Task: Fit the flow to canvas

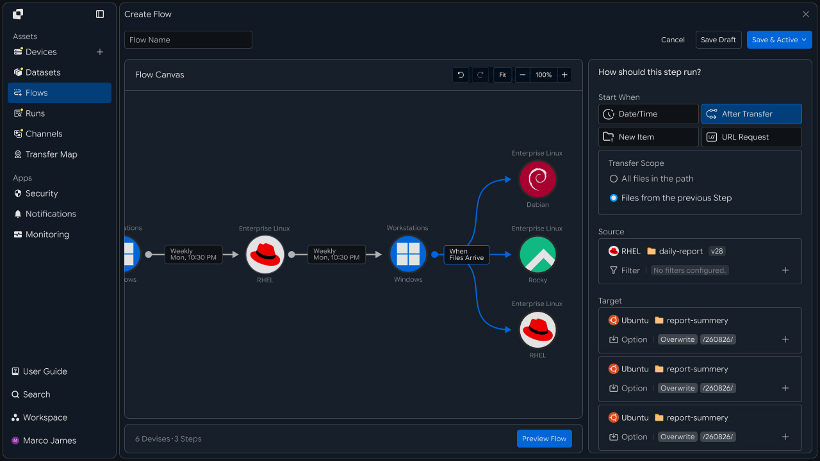Action: tap(503, 75)
